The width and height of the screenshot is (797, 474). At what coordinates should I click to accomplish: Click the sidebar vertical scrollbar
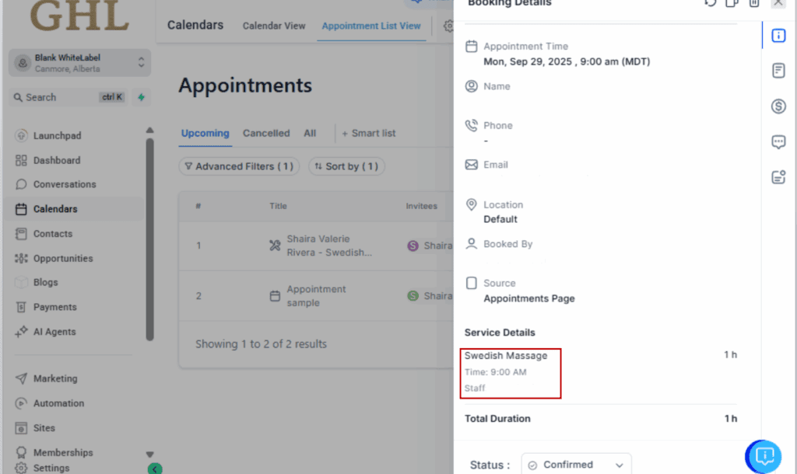tap(149, 233)
